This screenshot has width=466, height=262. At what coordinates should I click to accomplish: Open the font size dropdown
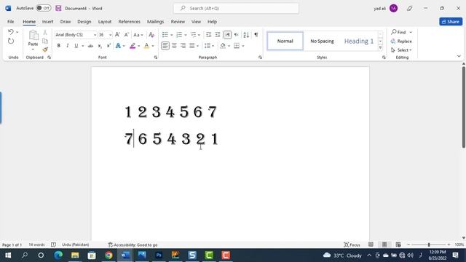(110, 35)
